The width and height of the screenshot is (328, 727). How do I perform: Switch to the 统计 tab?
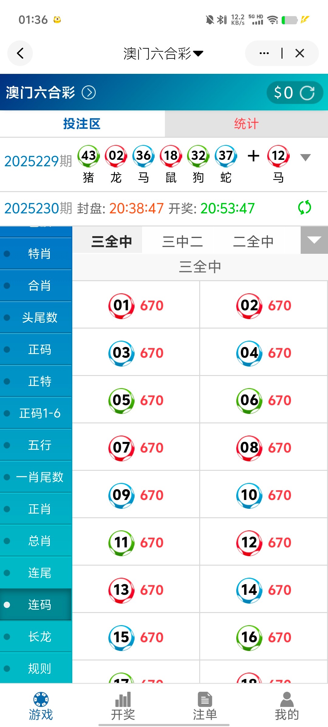click(x=246, y=124)
